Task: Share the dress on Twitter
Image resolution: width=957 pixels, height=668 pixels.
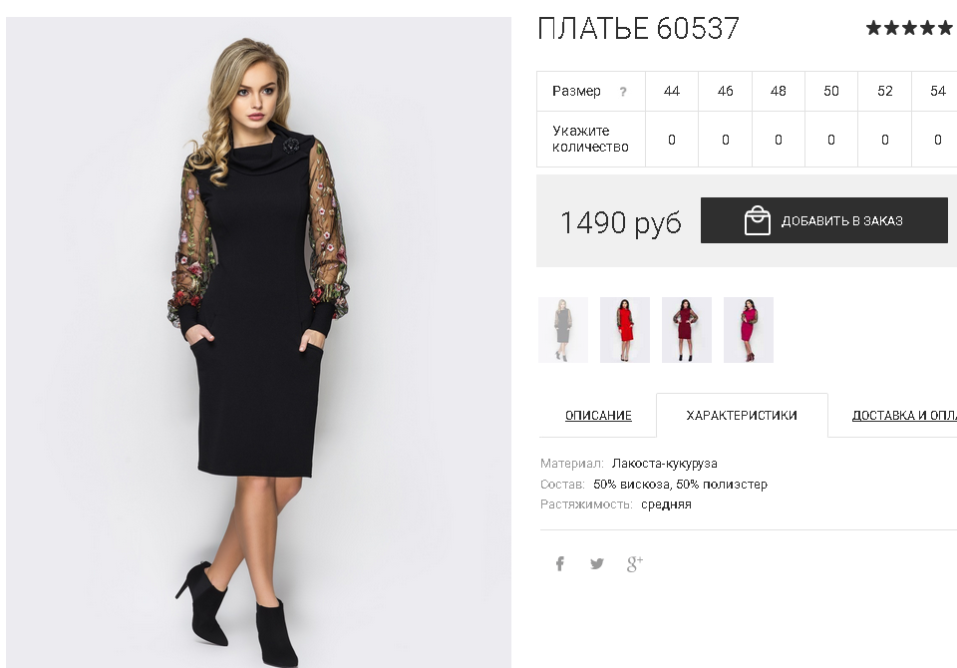Action: coord(597,563)
